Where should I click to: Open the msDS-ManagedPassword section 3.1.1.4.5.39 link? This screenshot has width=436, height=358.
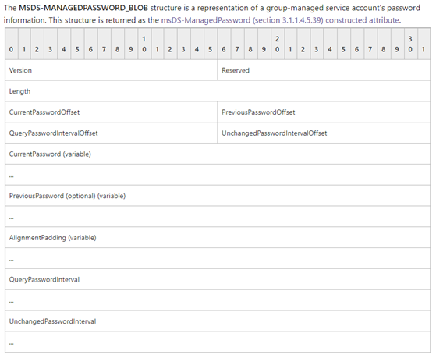[280, 20]
